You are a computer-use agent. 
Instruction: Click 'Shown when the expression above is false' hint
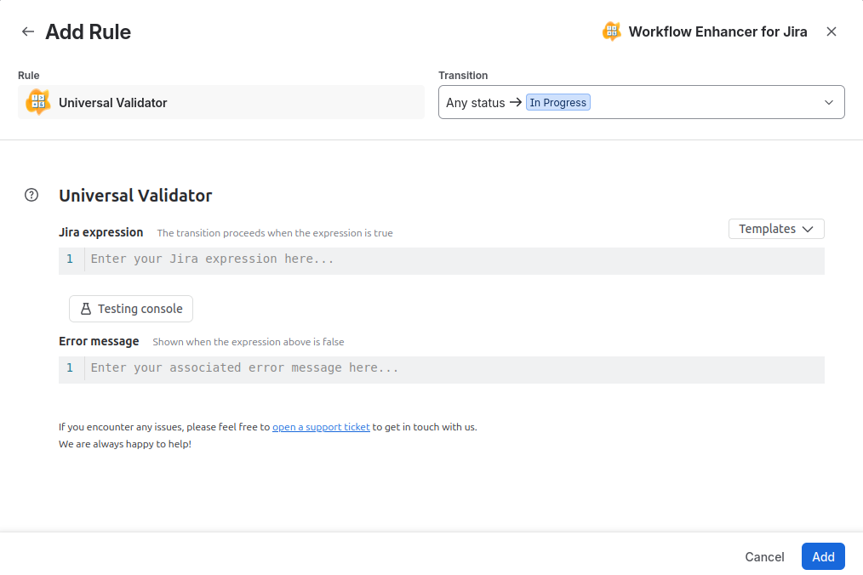point(249,342)
